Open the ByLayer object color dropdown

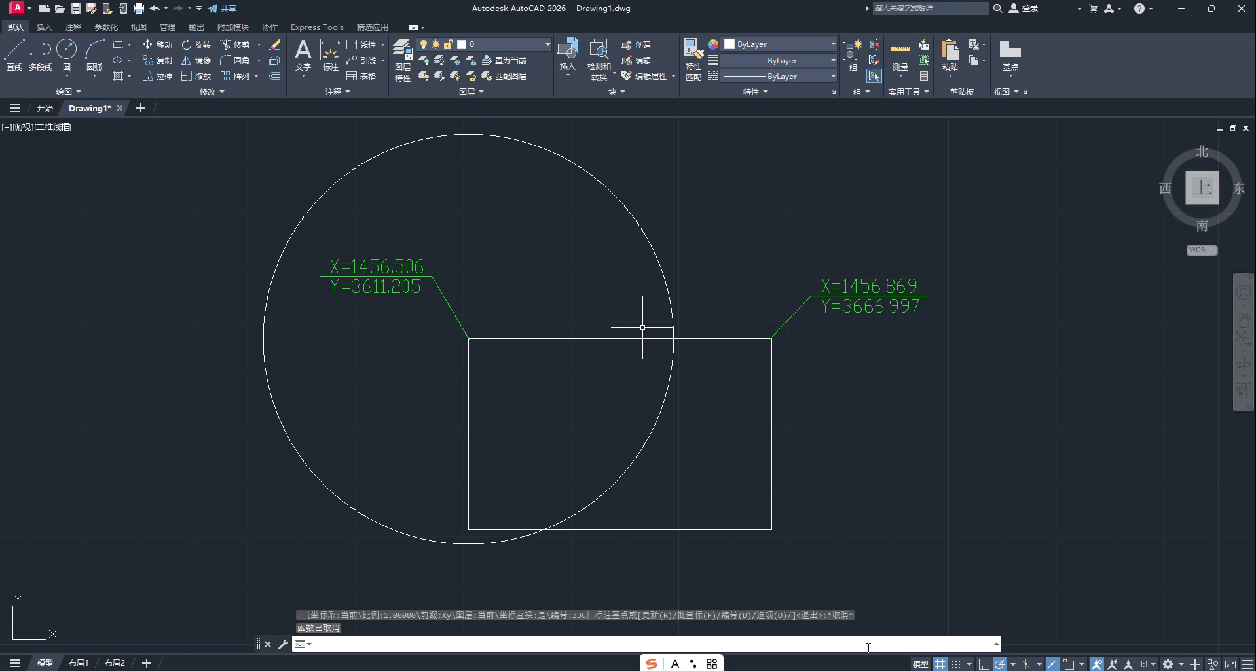coord(779,44)
